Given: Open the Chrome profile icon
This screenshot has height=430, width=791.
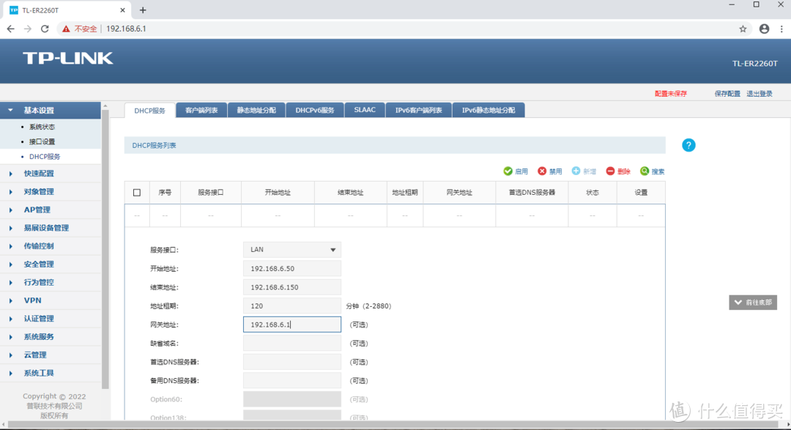Looking at the screenshot, I should coord(764,29).
